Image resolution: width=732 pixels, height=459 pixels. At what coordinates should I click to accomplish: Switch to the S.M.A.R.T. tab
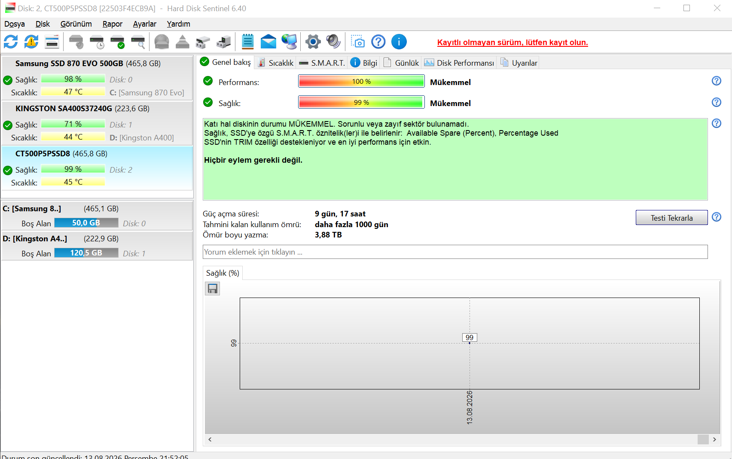(322, 63)
